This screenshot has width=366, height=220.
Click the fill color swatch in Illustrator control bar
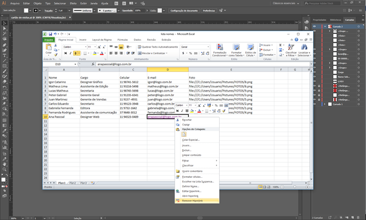point(26,10)
